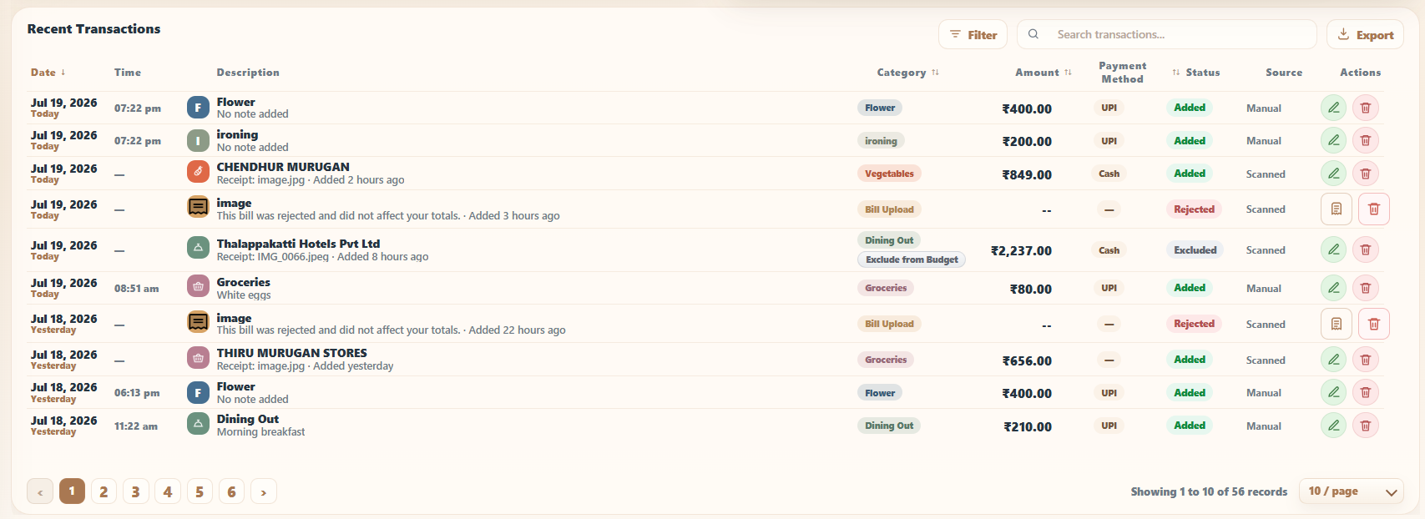The height and width of the screenshot is (519, 1425).
Task: Export the transactions
Action: click(1365, 34)
